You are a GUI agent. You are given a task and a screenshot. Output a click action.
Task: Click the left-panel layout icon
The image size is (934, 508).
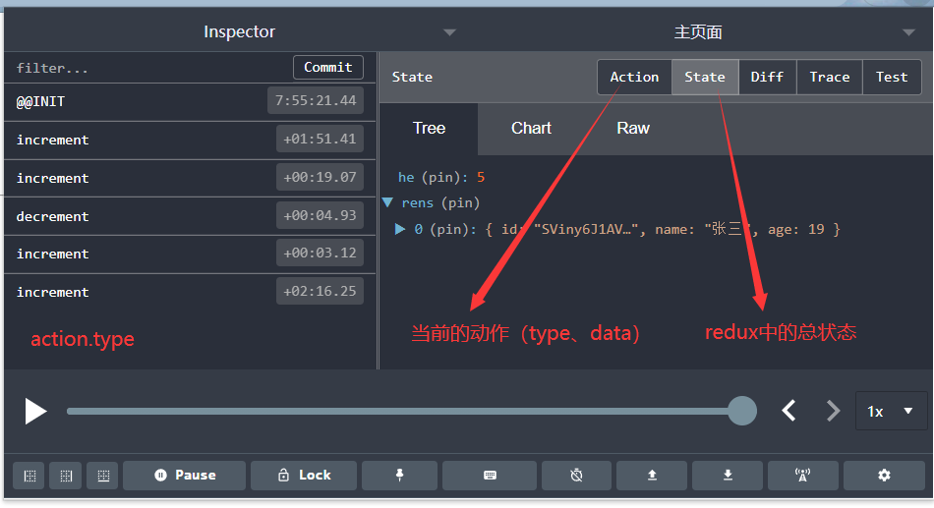pyautogui.click(x=29, y=476)
